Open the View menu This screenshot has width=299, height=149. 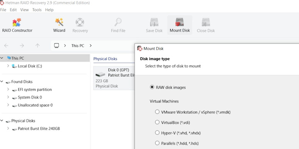coord(24,10)
